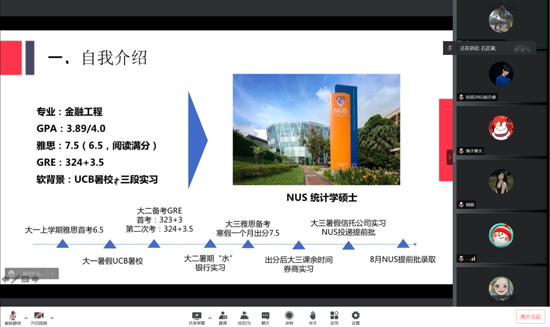Select 树脱's avatar
Image resolution: width=550 pixels, height=327 pixels.
click(x=501, y=181)
